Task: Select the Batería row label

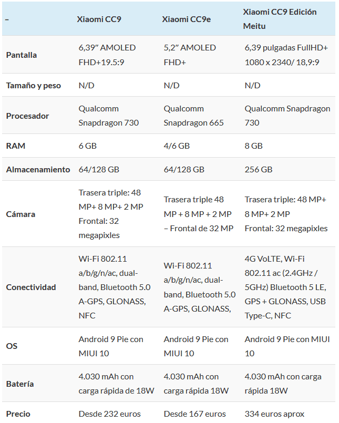Action: coord(20,384)
